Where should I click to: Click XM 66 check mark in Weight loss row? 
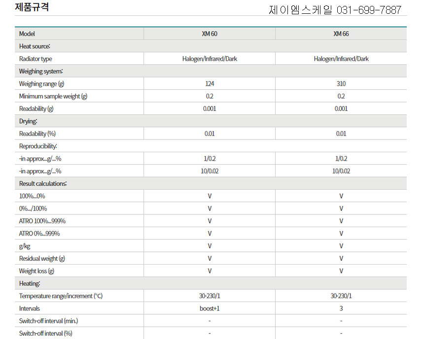(x=341, y=271)
